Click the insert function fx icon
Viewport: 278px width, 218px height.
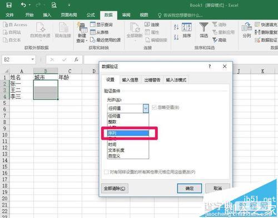pos(76,59)
